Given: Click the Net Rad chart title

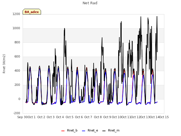Looking at the screenshot, I should click(90, 3).
